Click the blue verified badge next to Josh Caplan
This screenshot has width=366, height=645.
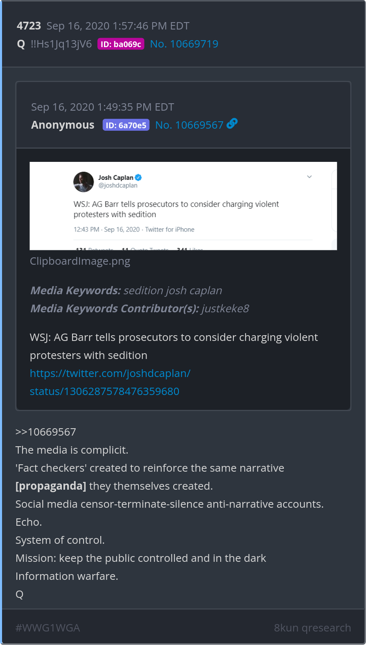pos(138,177)
